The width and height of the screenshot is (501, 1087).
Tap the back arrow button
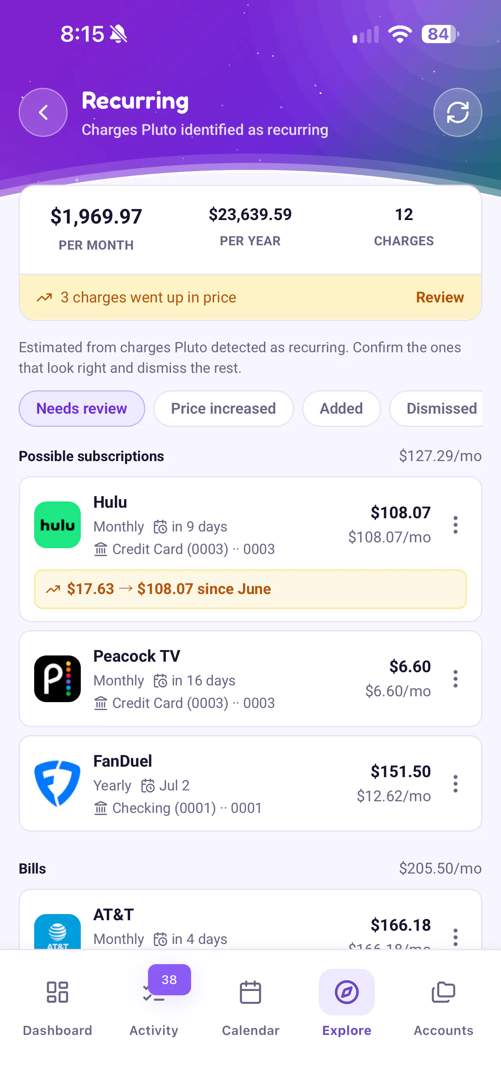43,112
